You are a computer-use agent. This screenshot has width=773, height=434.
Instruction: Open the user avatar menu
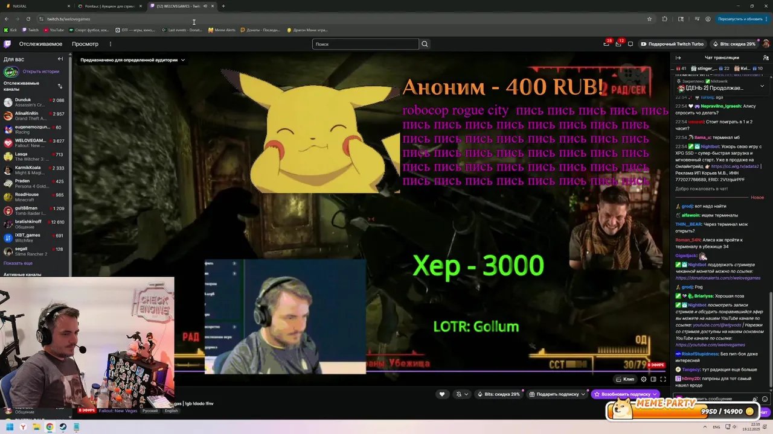click(766, 44)
